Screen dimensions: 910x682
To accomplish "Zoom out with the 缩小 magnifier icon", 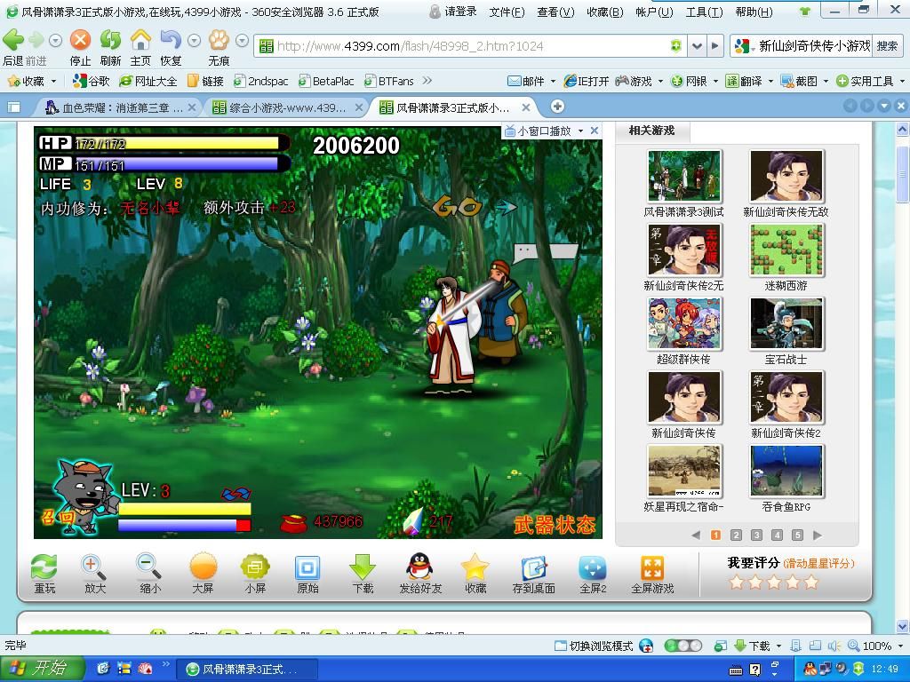I will [149, 567].
